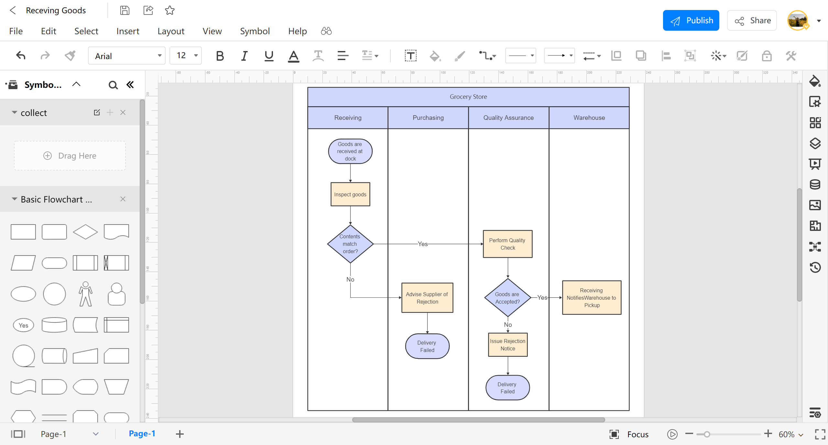The width and height of the screenshot is (828, 445).
Task: Click the lock/protect shape icon
Action: point(767,55)
